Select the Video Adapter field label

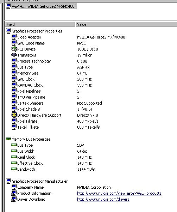click(29, 37)
